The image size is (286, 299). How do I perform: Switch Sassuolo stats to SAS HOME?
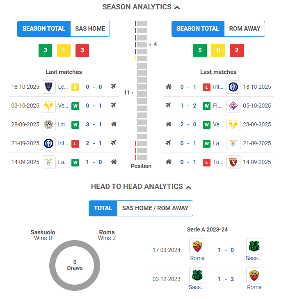pyautogui.click(x=90, y=29)
